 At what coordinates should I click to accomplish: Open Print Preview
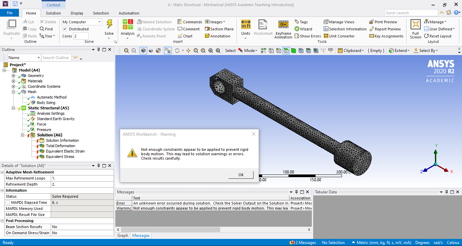[383, 22]
